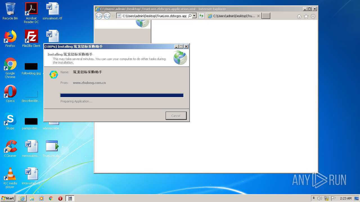Image resolution: width=360 pixels, height=202 pixels.
Task: Launch VLC media player shortcut
Action: pos(10,178)
